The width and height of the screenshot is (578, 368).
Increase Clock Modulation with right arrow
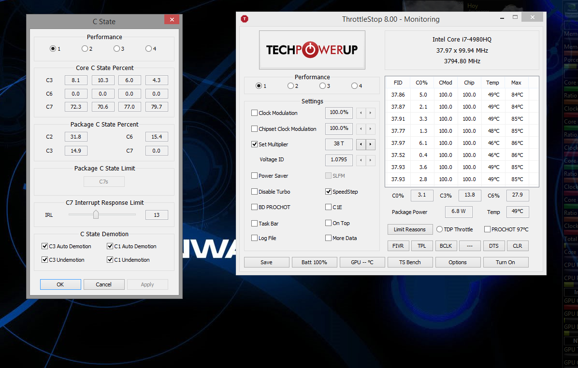click(371, 113)
